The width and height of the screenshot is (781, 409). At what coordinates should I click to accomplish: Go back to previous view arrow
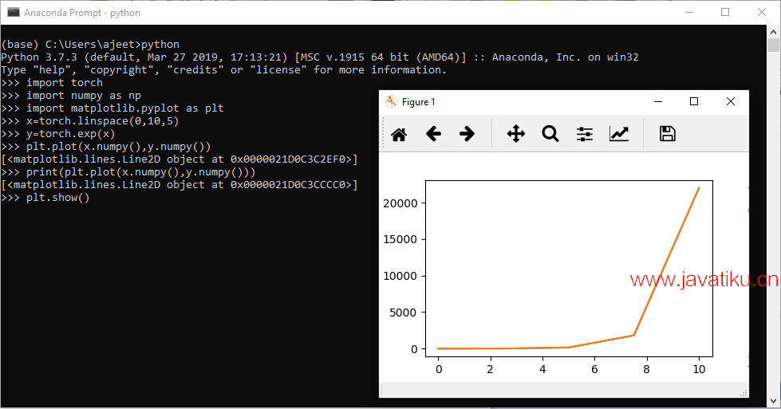433,134
